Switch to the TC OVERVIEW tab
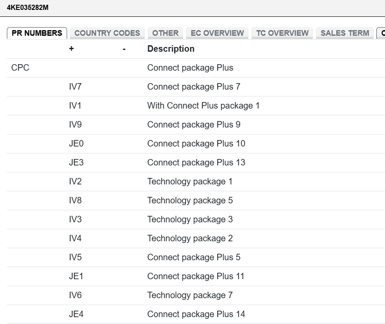385x324 pixels. [x=282, y=33]
